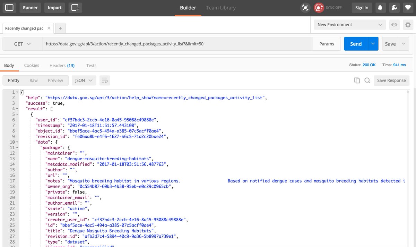Open the Runner

[30, 8]
